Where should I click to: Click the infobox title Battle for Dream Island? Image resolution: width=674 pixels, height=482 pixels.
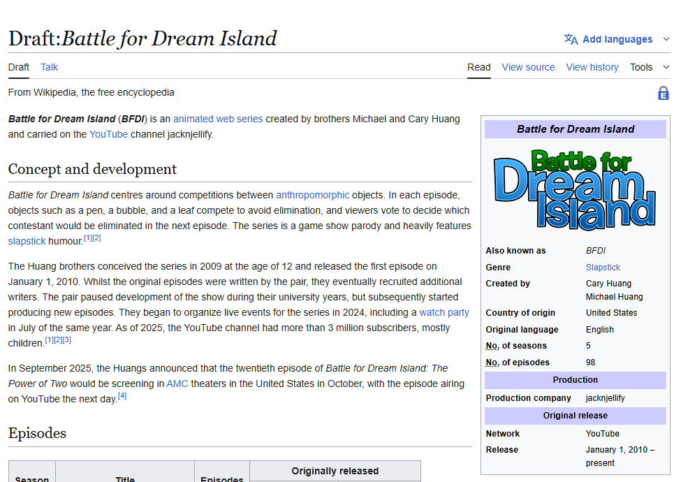click(575, 129)
